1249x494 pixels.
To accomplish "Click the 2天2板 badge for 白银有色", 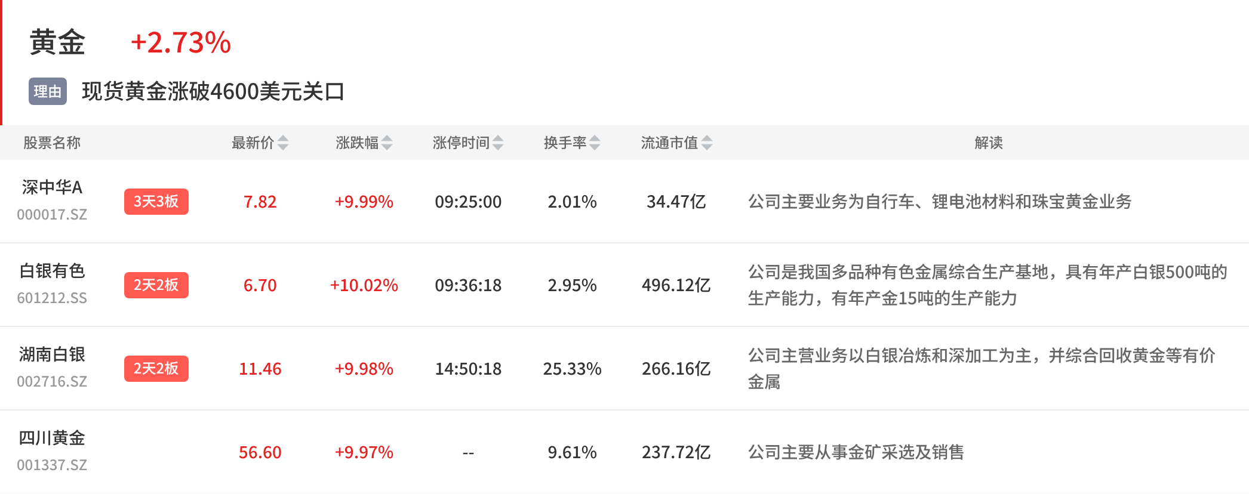I will [156, 285].
